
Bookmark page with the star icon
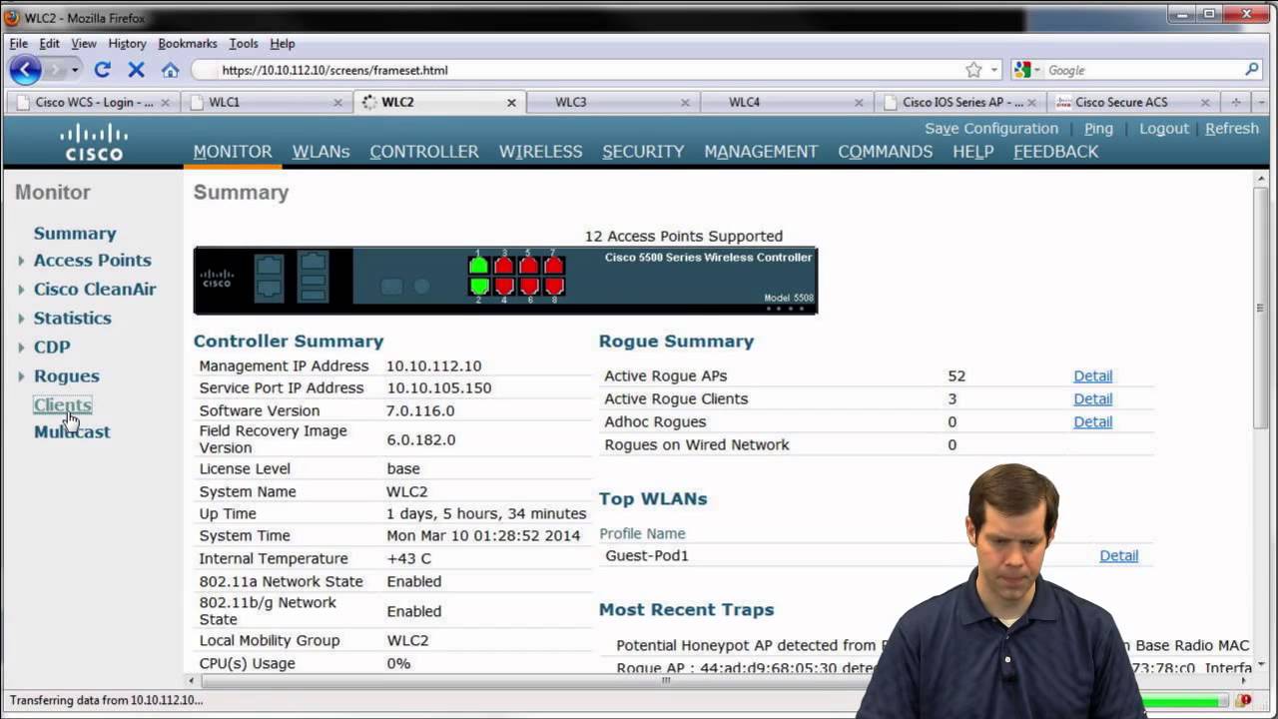(x=973, y=70)
